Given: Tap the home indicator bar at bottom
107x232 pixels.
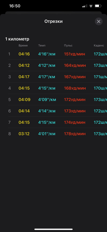Looking at the screenshot, I should click(x=53, y=229).
